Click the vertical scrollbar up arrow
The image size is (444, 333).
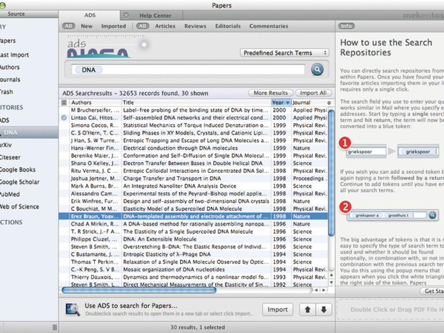click(x=331, y=275)
